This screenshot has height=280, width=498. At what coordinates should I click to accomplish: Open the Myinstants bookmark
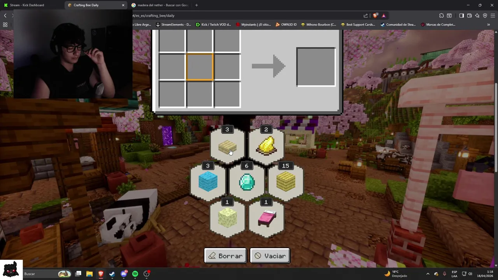point(253,24)
